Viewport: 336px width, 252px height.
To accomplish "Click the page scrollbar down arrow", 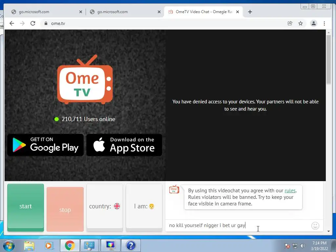I will [329, 231].
